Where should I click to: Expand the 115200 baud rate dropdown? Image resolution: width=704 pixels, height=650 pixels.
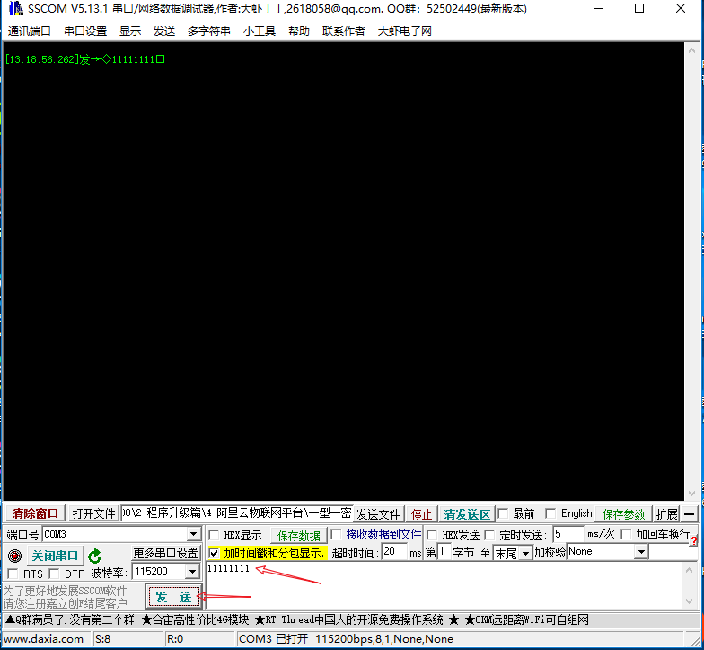[192, 572]
